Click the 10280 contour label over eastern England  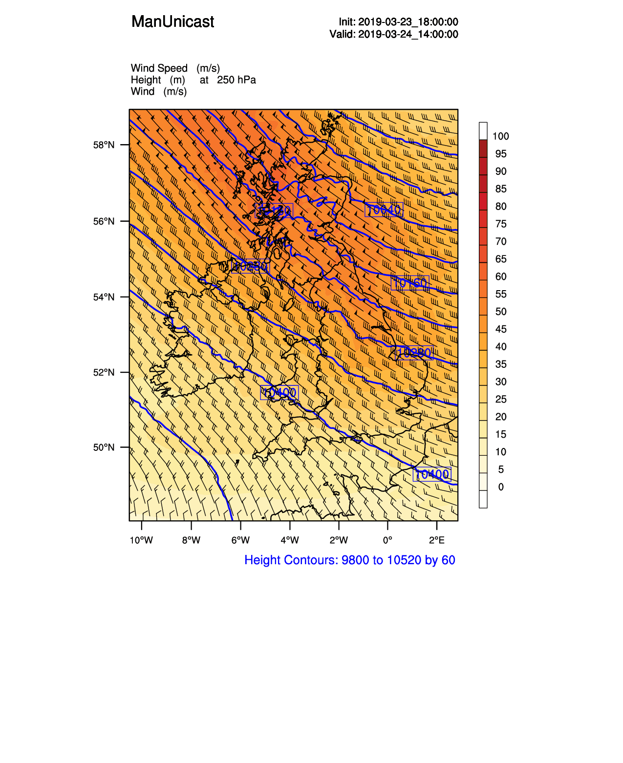pos(414,352)
